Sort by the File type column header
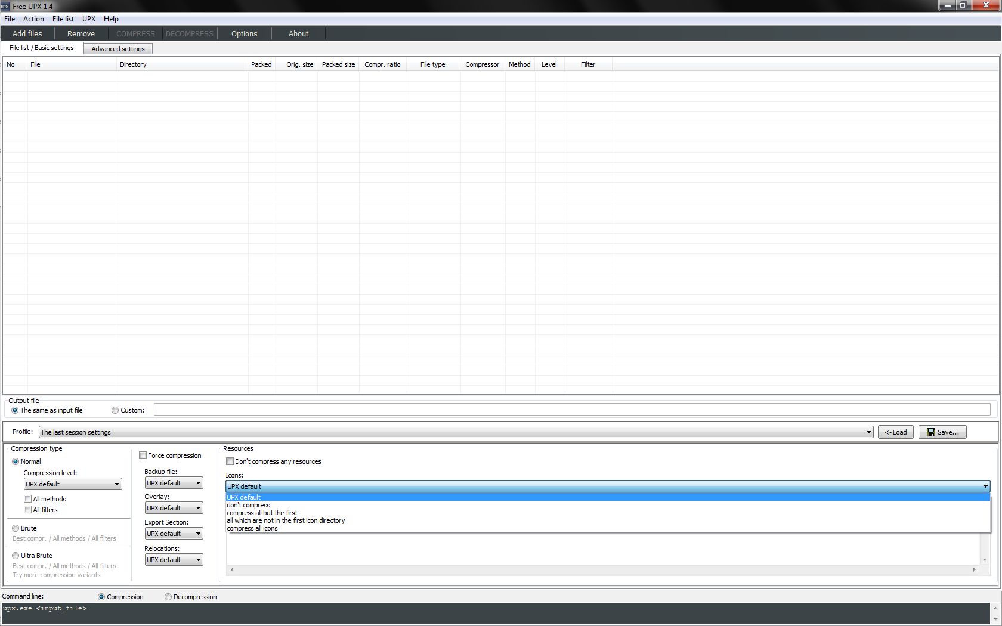The image size is (1002, 626). click(x=434, y=64)
